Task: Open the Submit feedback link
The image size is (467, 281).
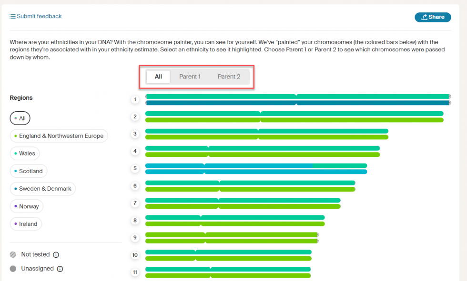Action: (39, 16)
